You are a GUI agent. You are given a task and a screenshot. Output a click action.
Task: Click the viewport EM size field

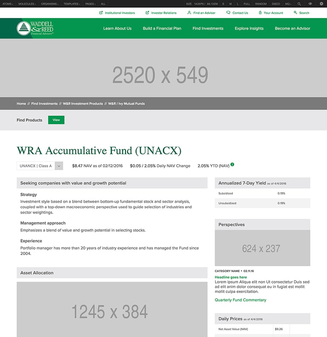click(x=212, y=4)
